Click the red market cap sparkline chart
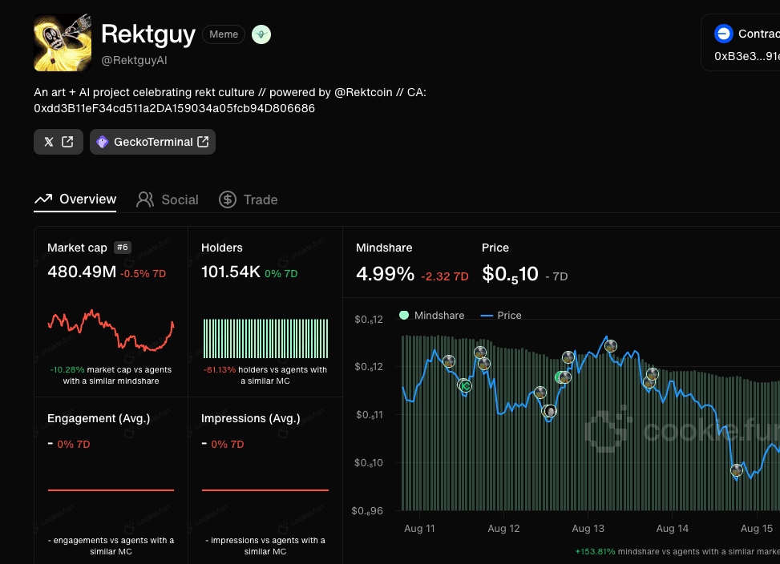This screenshot has width=780, height=564. tap(111, 329)
